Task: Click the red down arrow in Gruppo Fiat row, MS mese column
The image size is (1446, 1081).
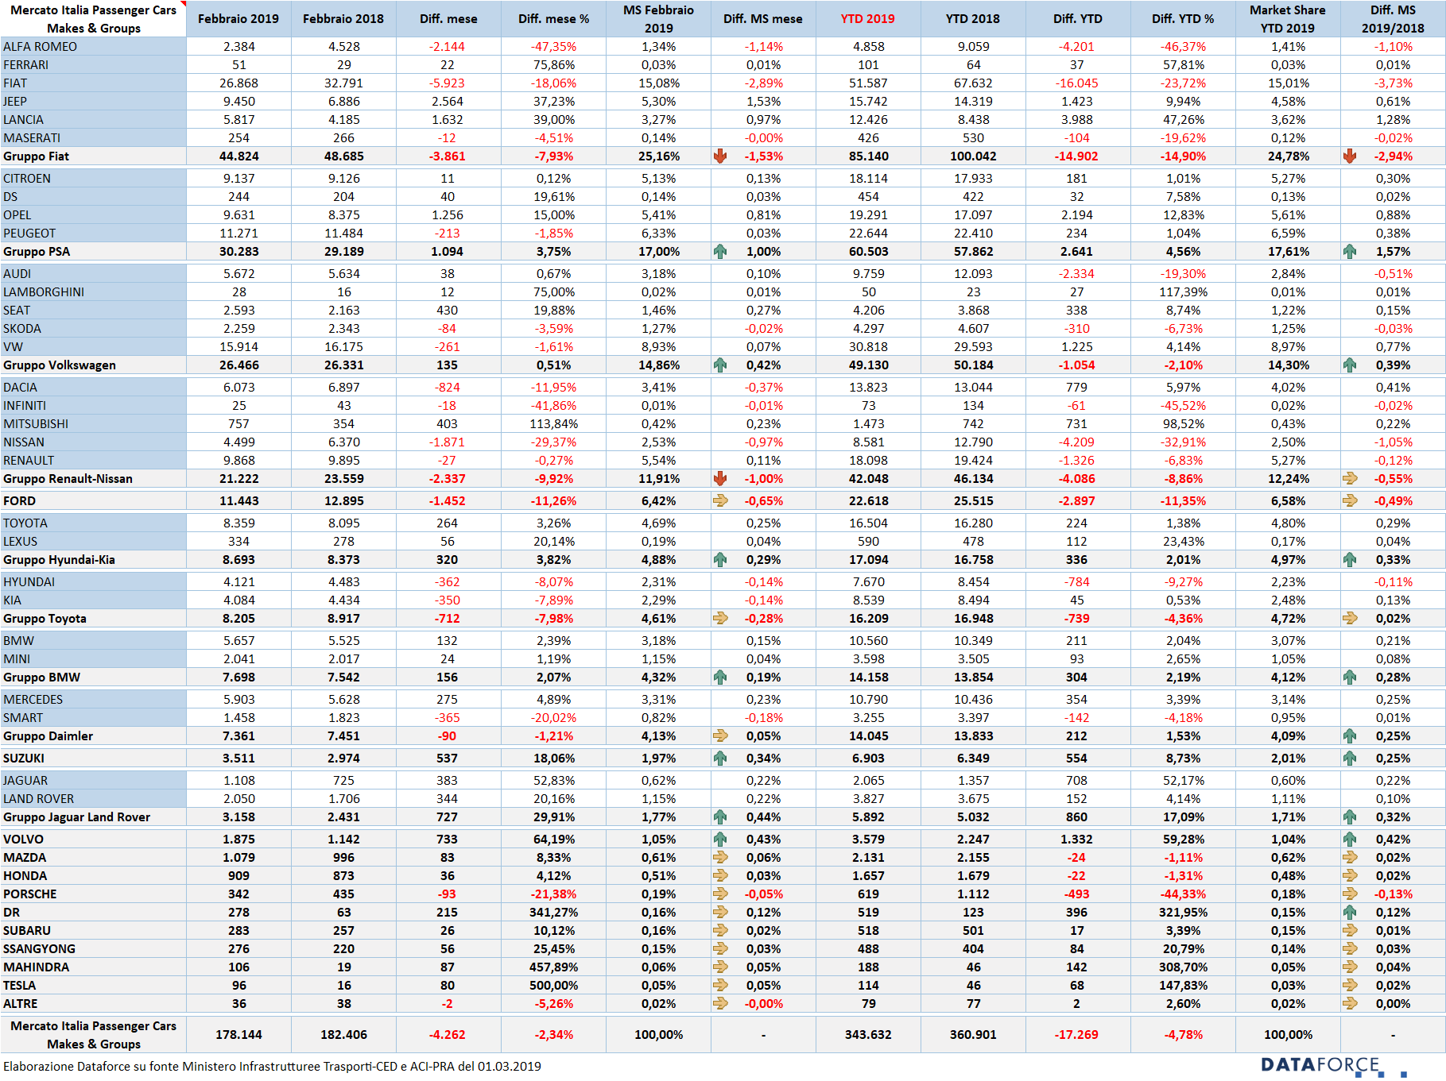Action: [720, 156]
